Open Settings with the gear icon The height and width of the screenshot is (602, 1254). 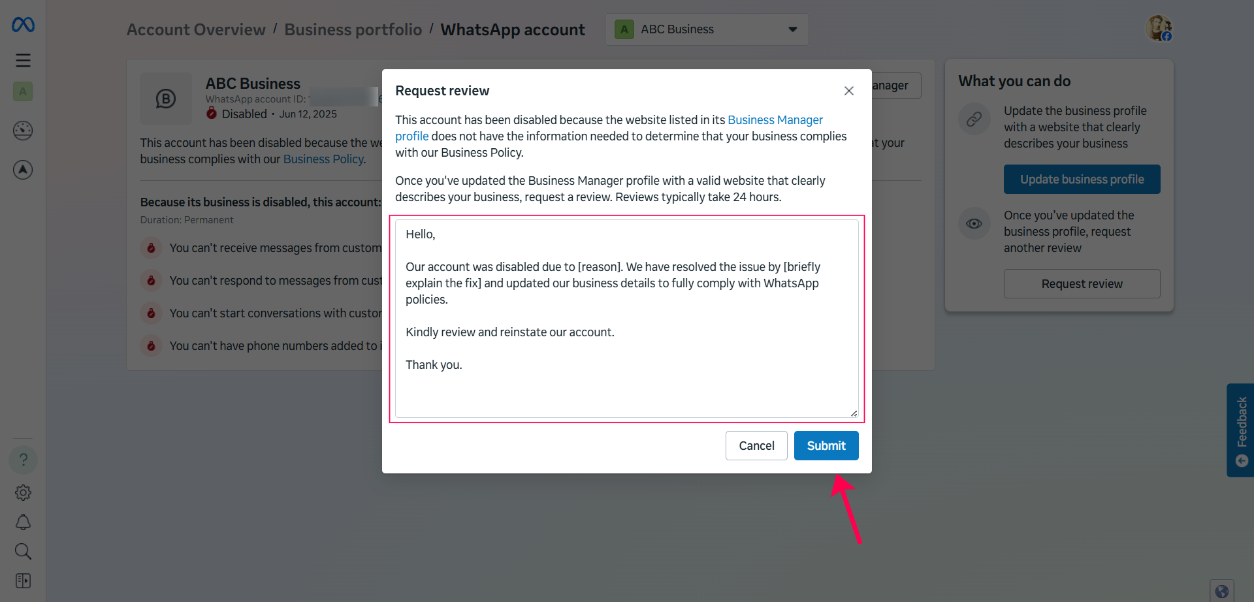pyautogui.click(x=23, y=492)
